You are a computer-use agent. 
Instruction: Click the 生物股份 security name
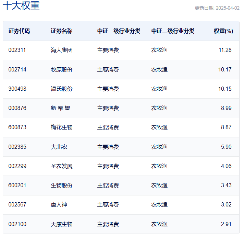click(62, 186)
